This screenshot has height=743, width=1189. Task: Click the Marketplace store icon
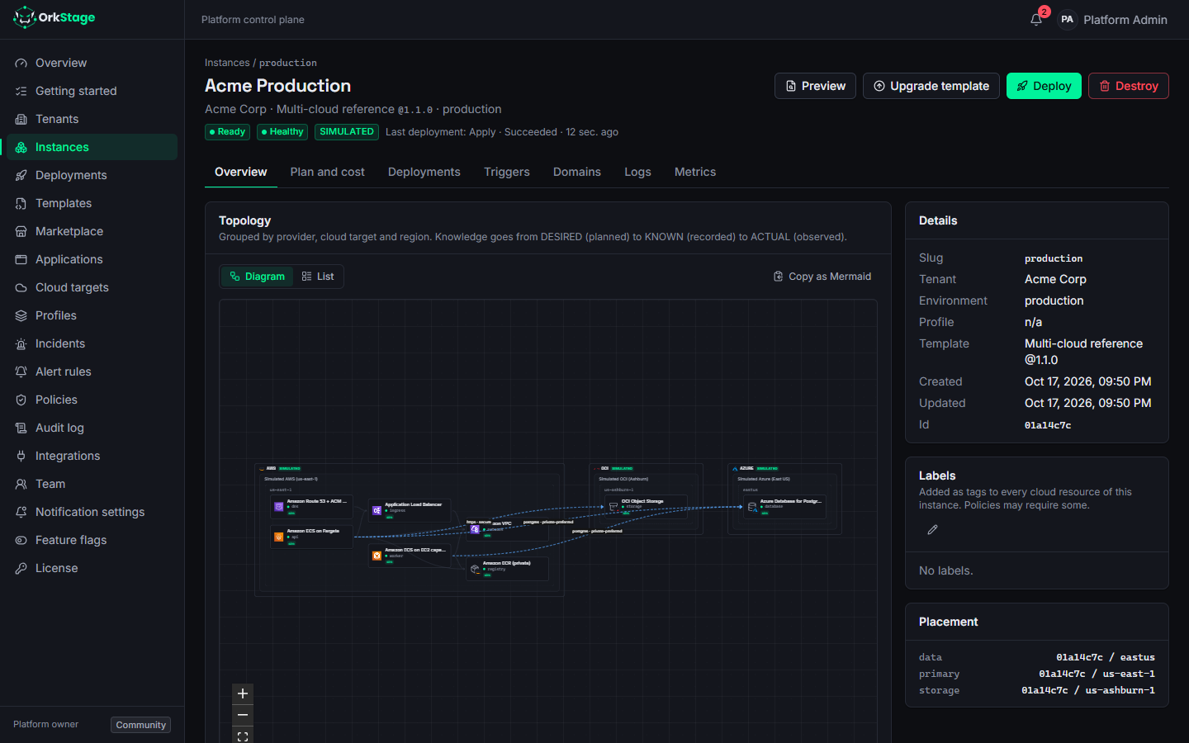coord(21,231)
